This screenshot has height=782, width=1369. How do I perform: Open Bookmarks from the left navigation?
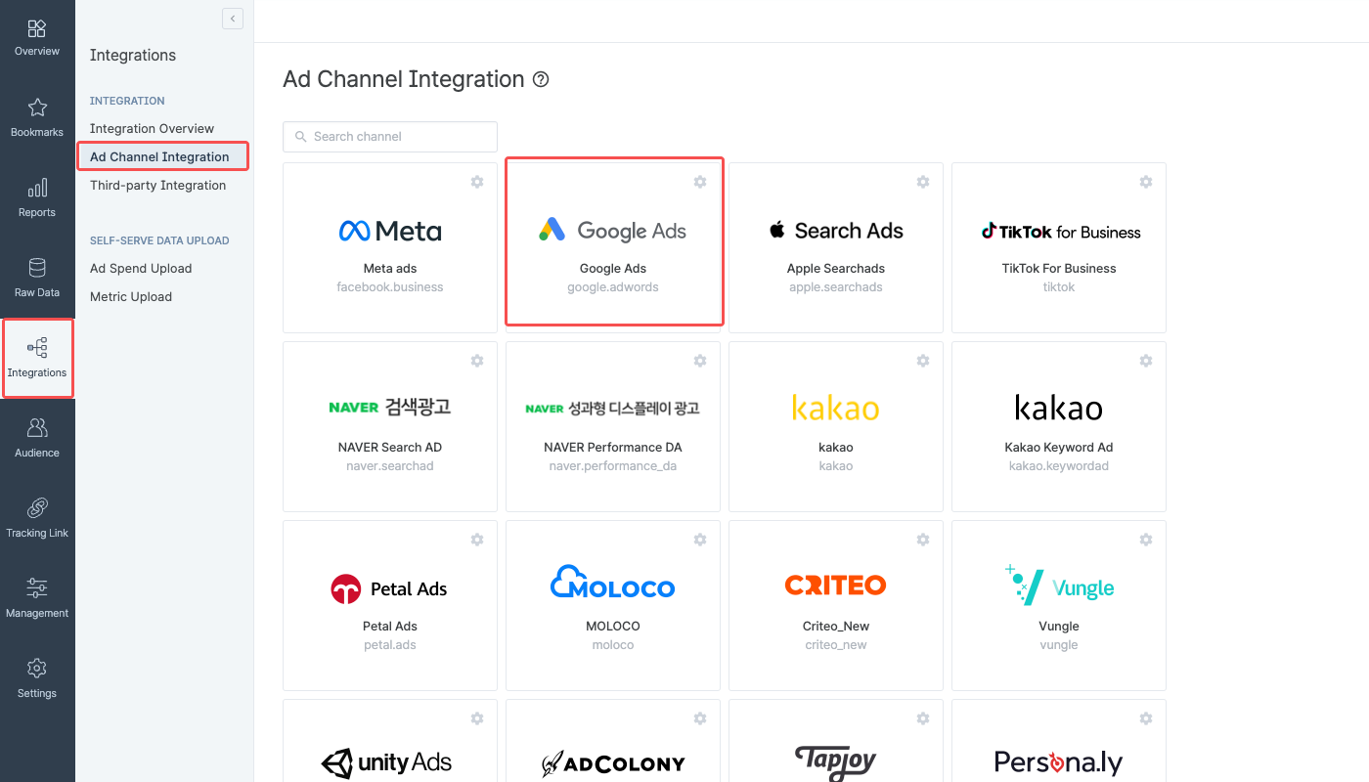37,117
